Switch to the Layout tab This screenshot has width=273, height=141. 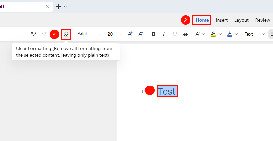(x=241, y=20)
